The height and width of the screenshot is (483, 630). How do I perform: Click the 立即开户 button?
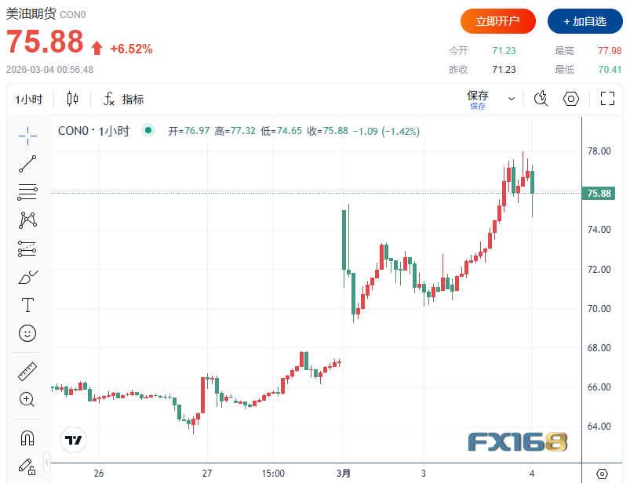(x=497, y=21)
